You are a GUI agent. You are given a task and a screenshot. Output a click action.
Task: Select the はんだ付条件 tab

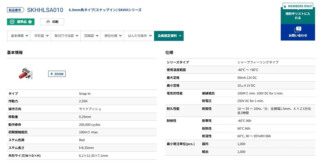(139, 36)
